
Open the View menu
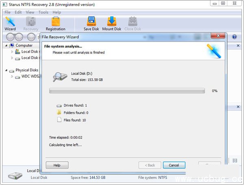30,12
